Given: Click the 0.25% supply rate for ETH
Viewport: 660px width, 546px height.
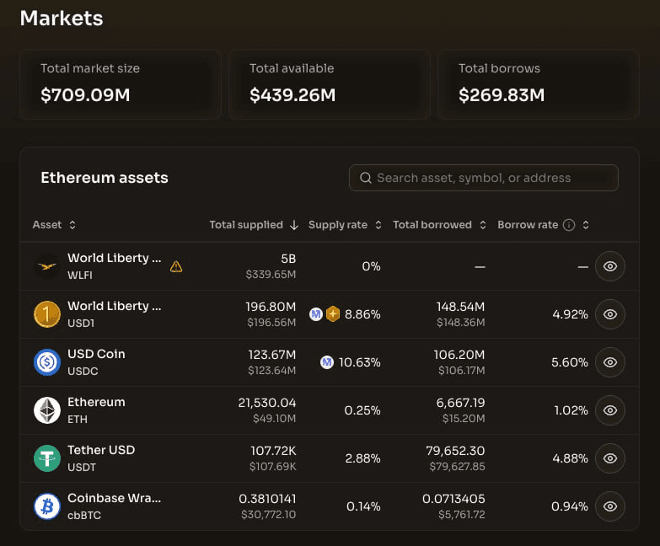Looking at the screenshot, I should click(x=362, y=410).
